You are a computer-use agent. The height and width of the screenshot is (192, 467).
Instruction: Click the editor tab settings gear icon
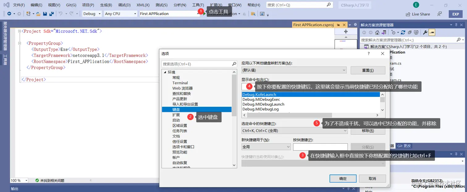tap(355, 25)
